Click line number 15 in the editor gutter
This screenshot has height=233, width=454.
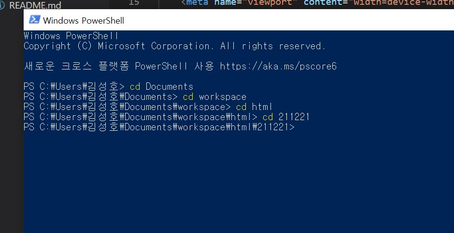tap(133, 3)
